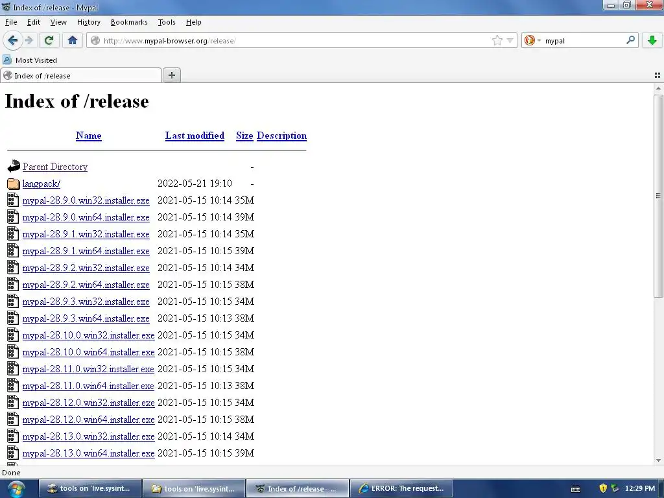Download mypal-28.11.0.win32.installer.exe
This screenshot has height=498, width=664.
point(88,369)
